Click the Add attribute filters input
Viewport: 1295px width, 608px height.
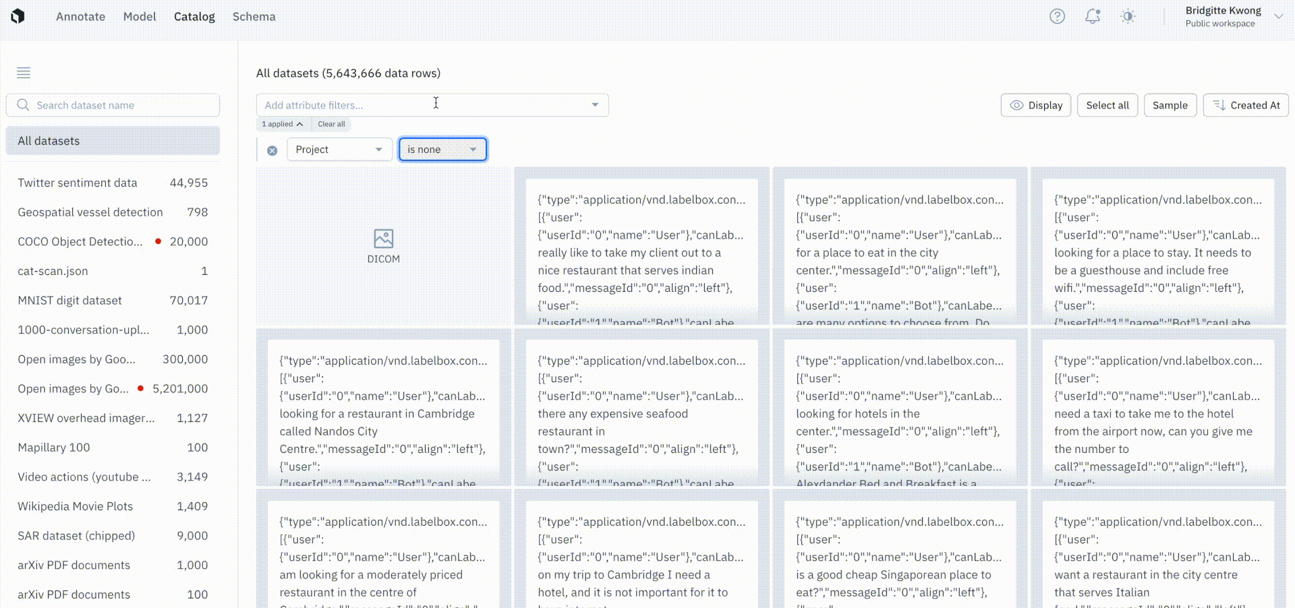432,105
